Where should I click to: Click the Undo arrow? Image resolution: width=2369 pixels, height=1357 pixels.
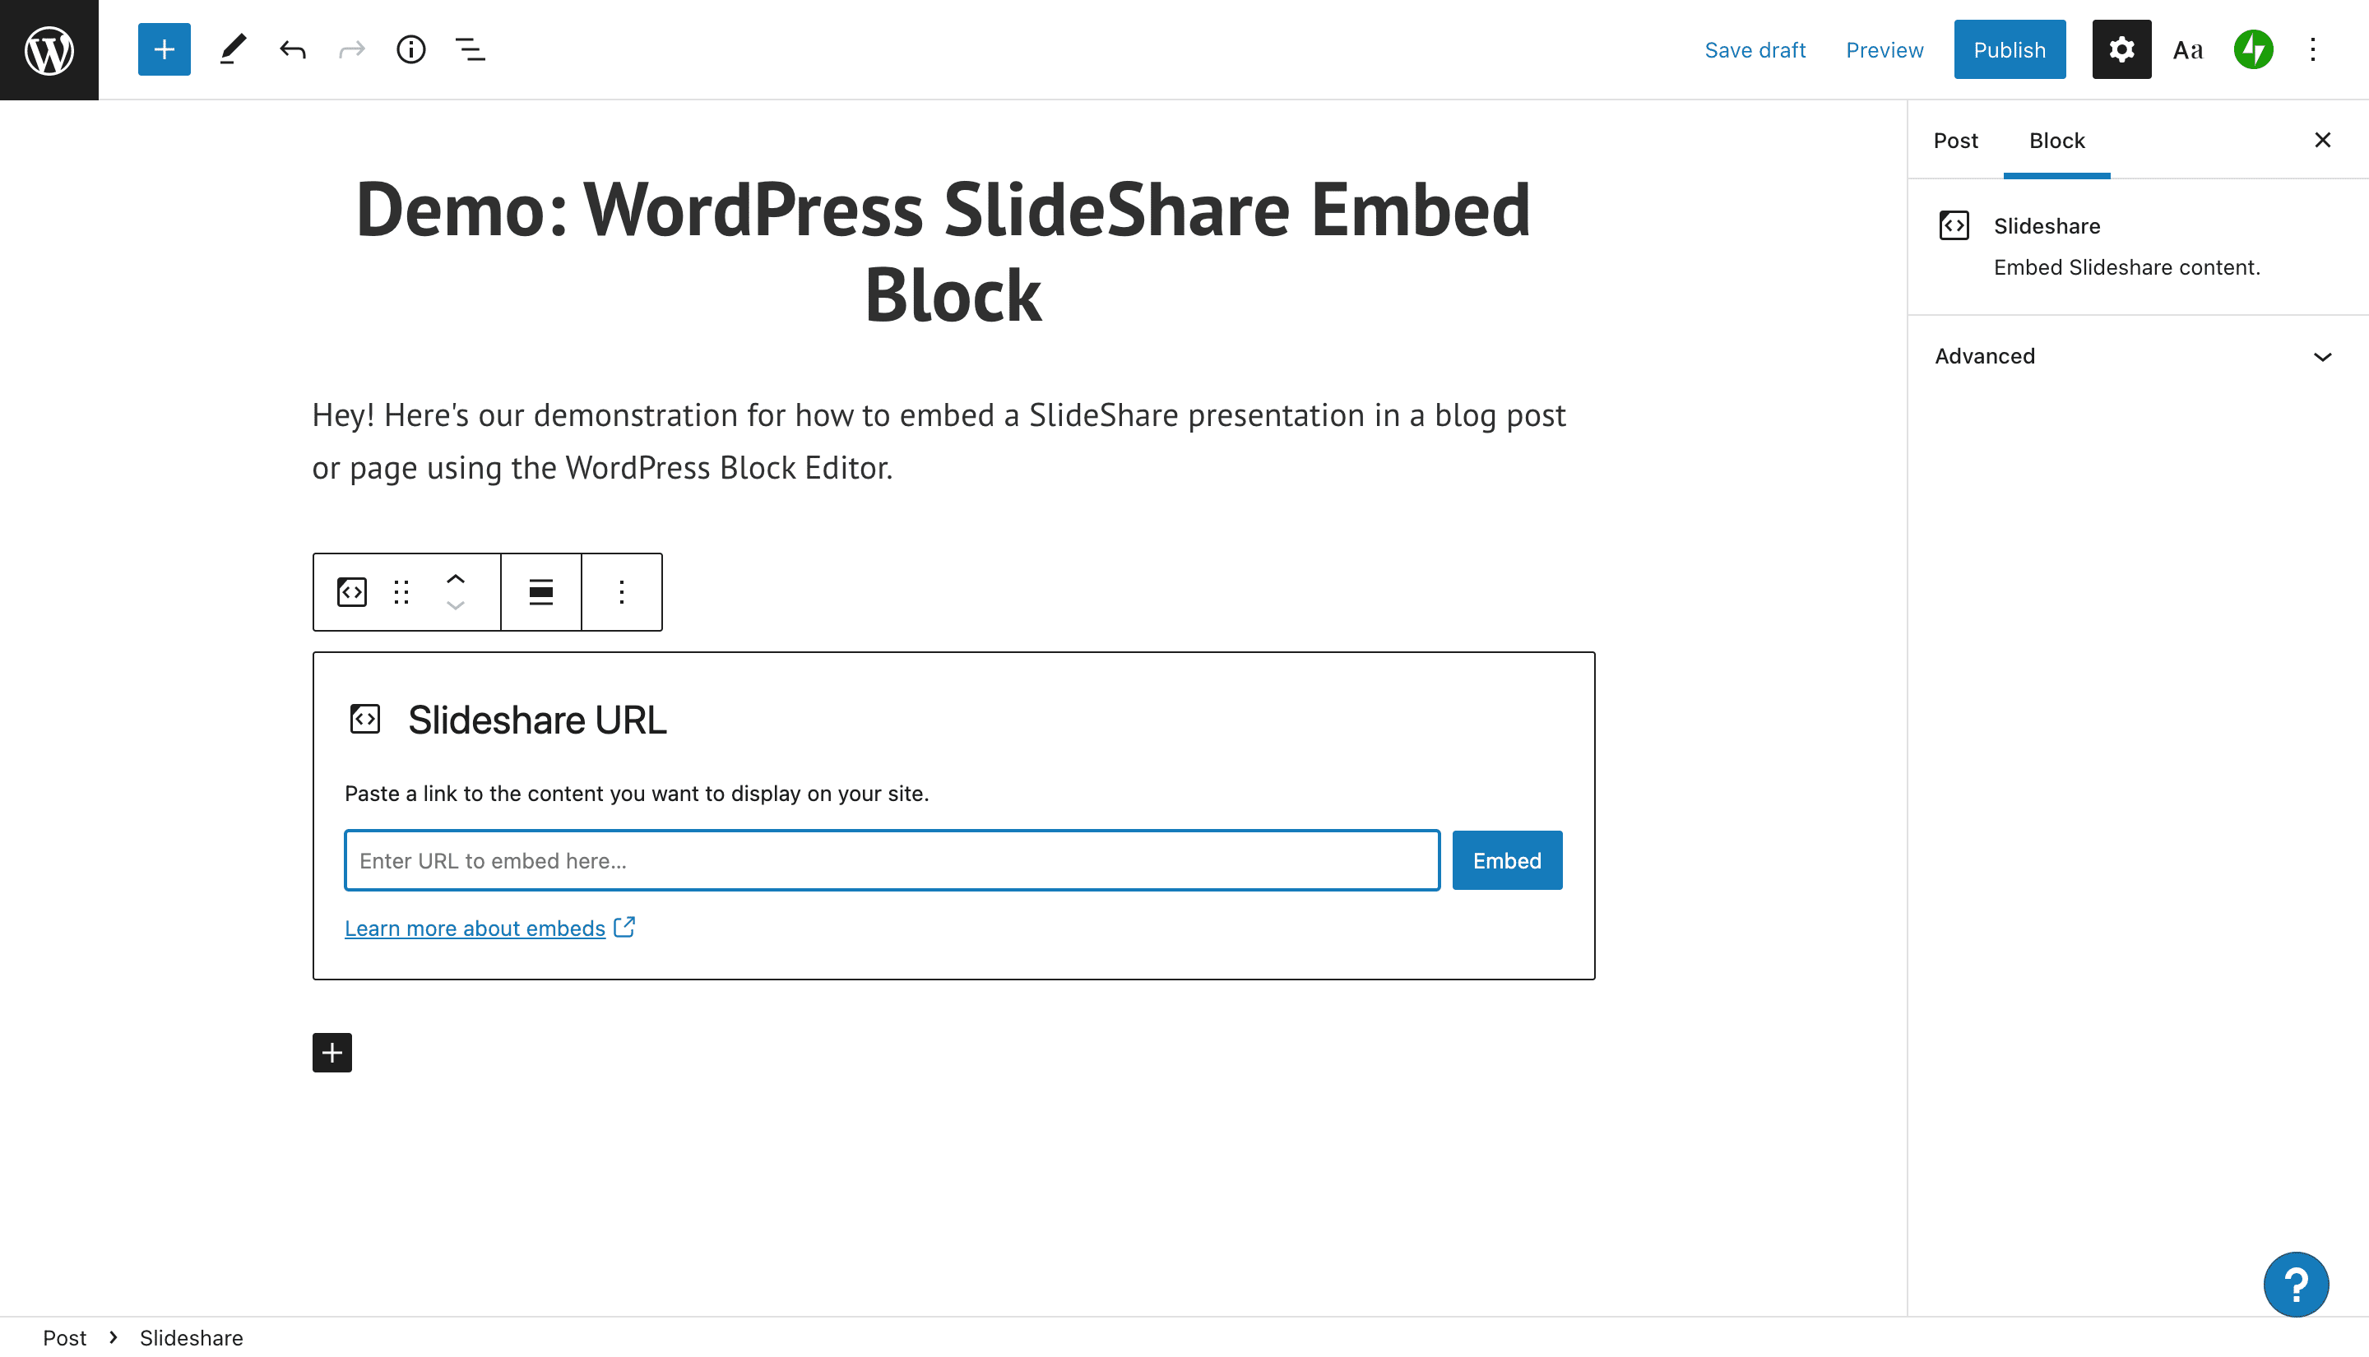[293, 49]
